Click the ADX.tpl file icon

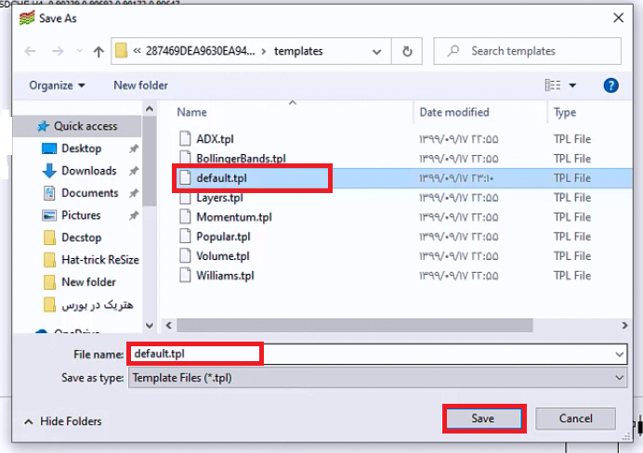(185, 138)
